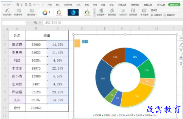Viewport: 183px width, 119px height.
Task: Open the 快速布局 (Quick Layout) menu
Action: coord(19,12)
